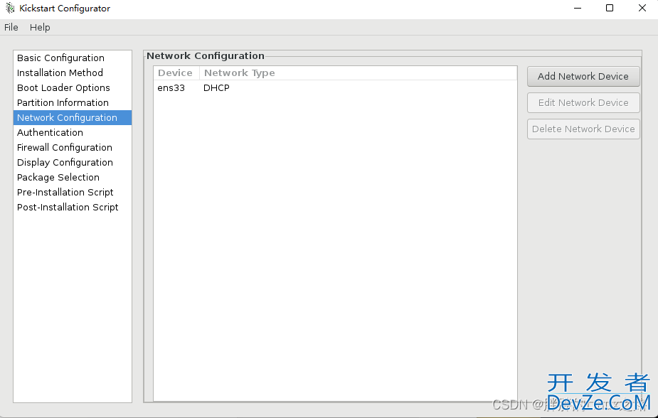
Task: Switch to Firewall Configuration
Action: click(73, 148)
